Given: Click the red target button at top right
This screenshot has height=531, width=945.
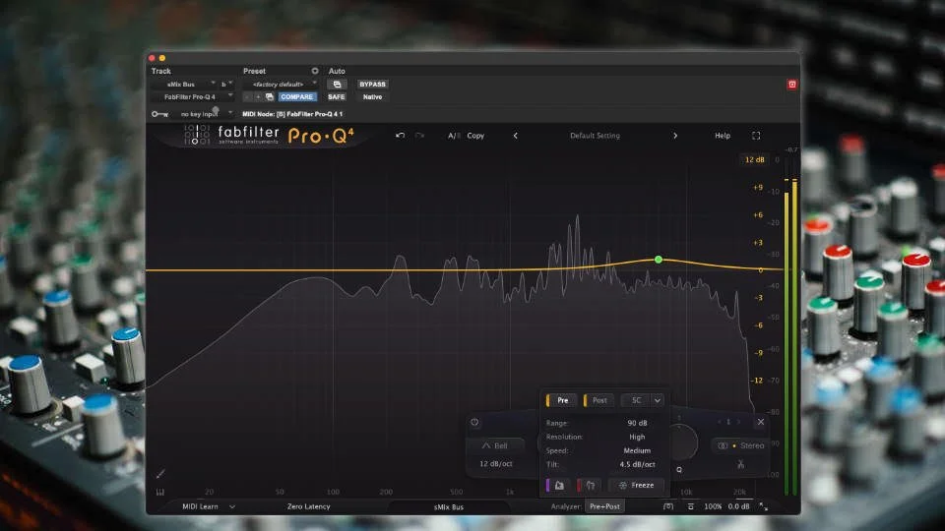Looking at the screenshot, I should 791,85.
